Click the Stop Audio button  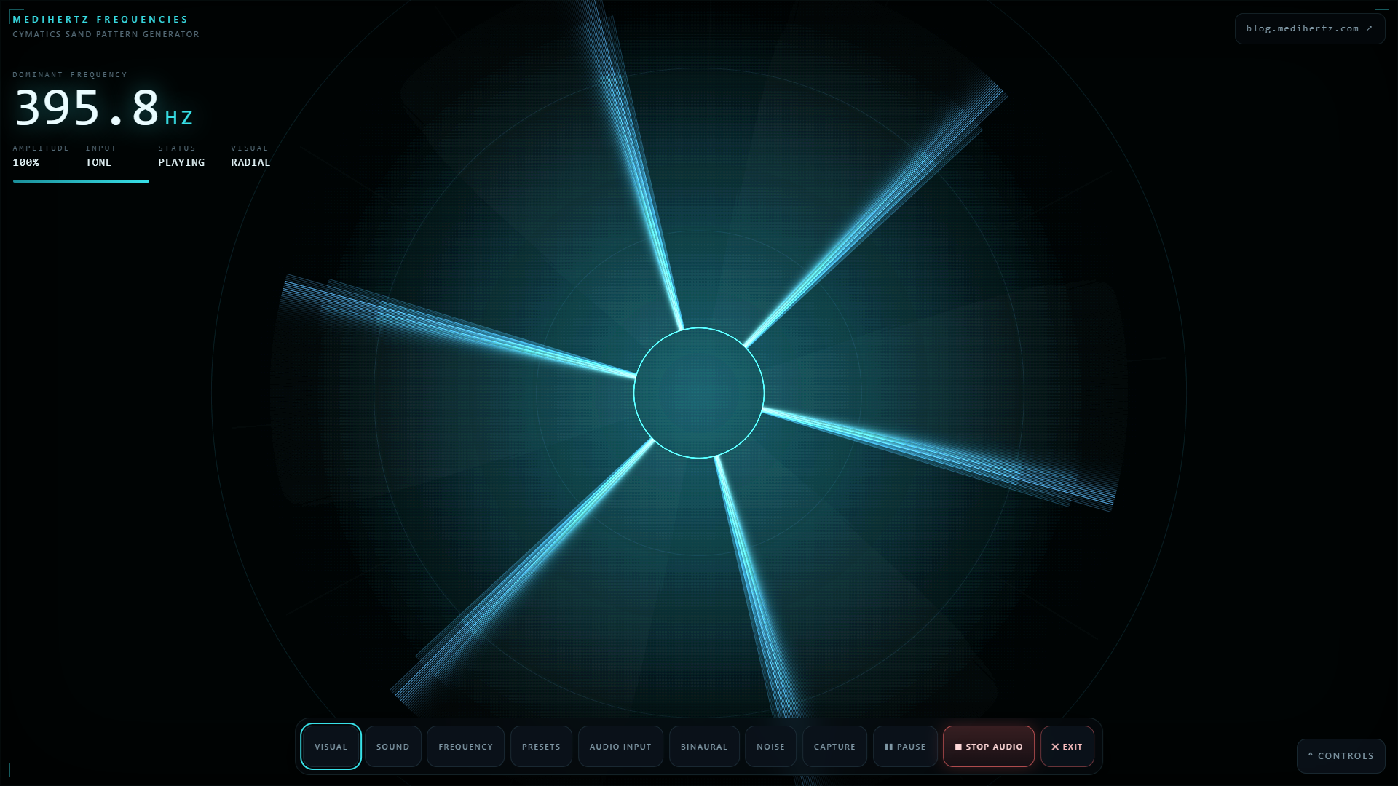(989, 746)
